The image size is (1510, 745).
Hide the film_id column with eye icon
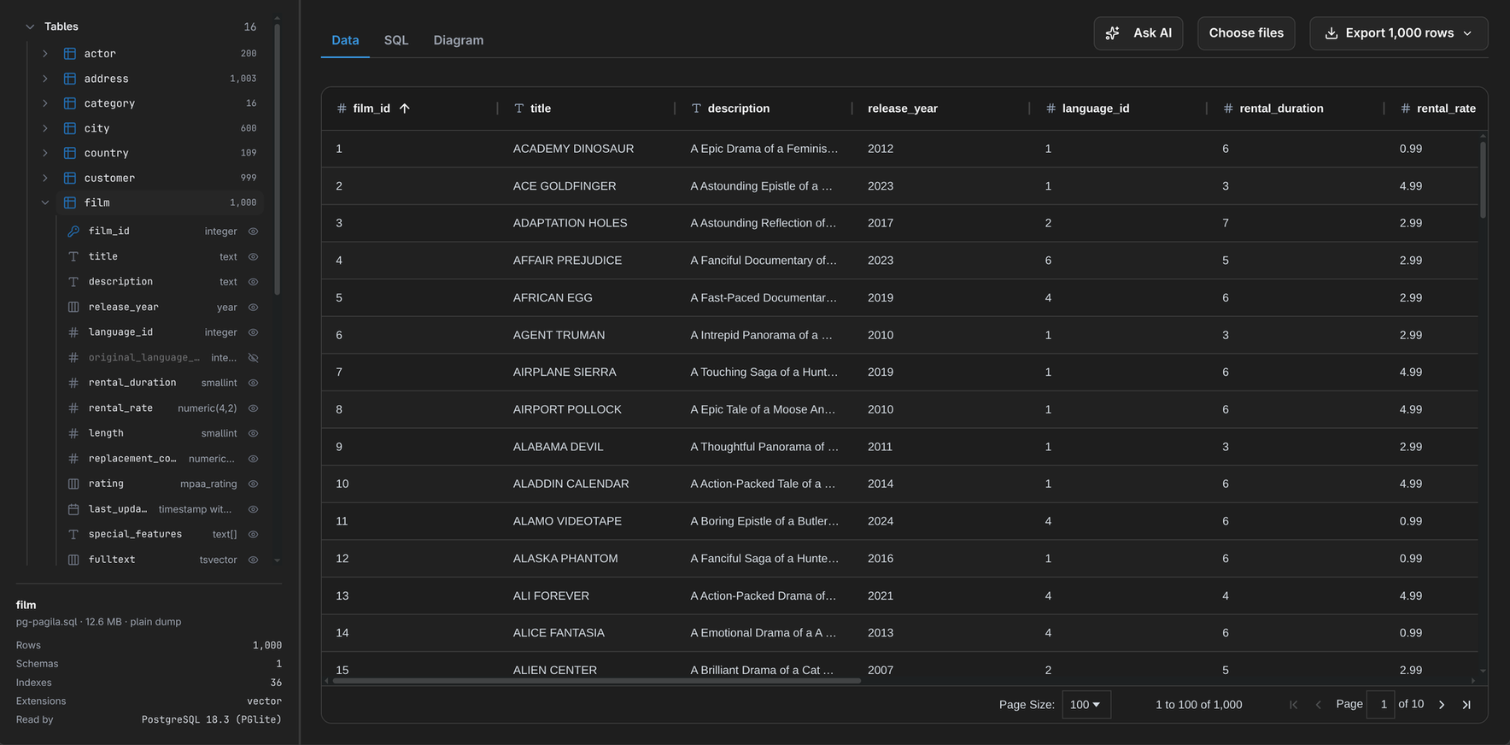coord(254,232)
